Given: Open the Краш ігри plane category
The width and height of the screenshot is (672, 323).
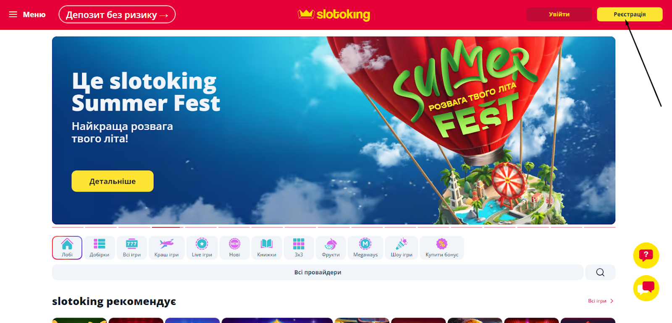Looking at the screenshot, I should point(167,248).
